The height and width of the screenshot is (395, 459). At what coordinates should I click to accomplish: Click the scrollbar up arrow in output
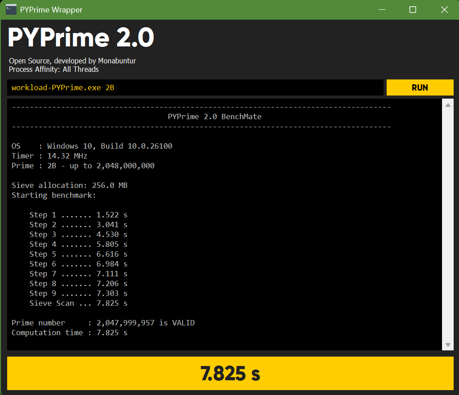coord(448,105)
